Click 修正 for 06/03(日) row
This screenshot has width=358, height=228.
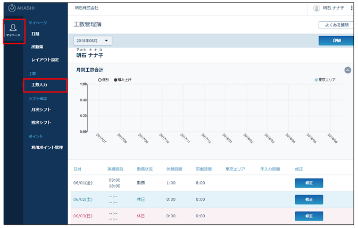tap(309, 216)
